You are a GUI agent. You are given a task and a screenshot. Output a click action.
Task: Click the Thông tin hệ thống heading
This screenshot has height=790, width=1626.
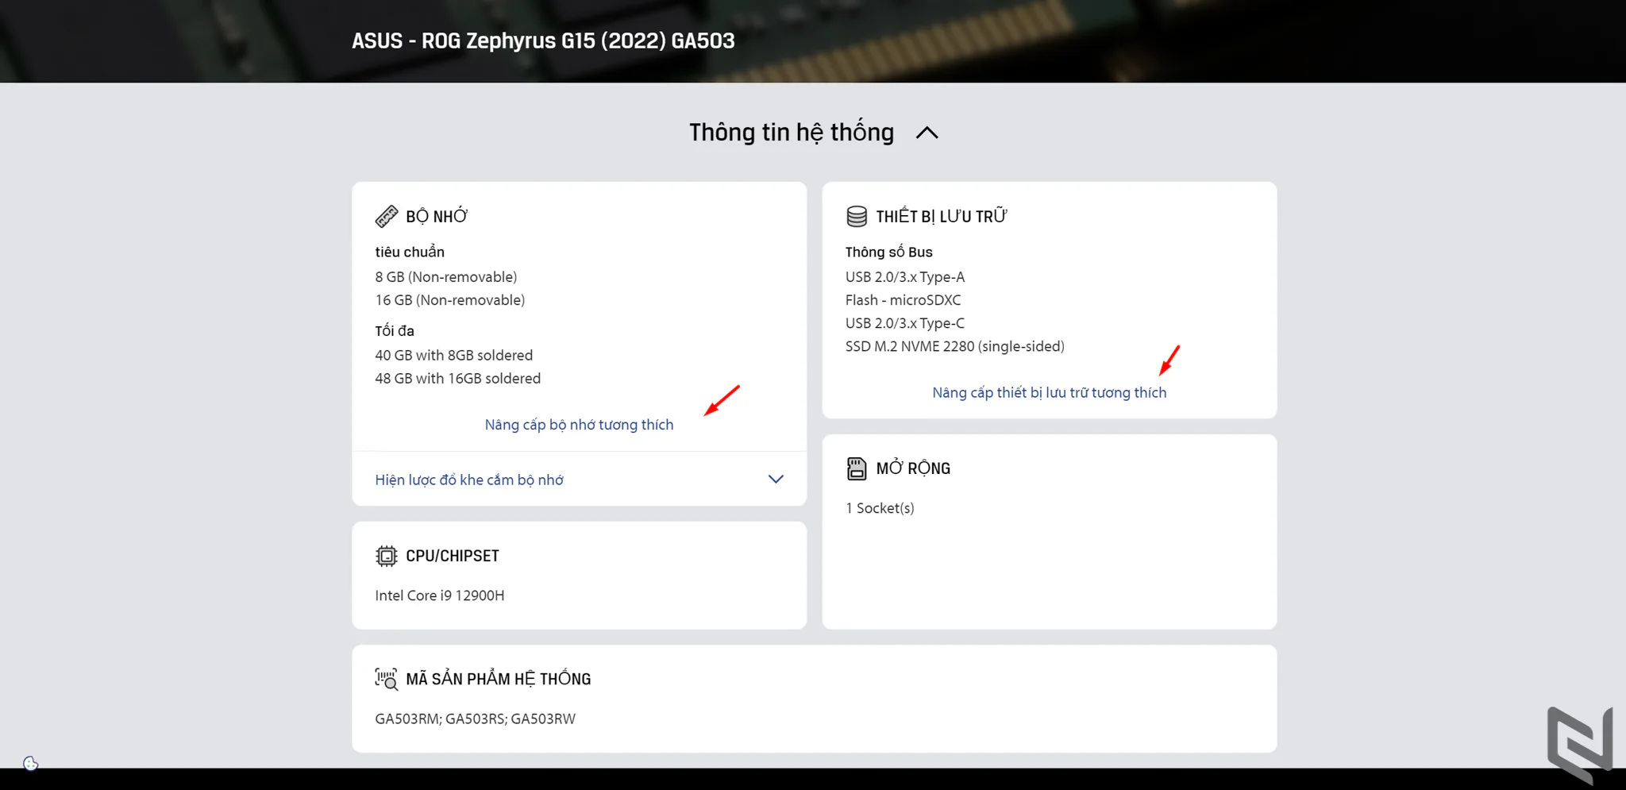pos(792,132)
